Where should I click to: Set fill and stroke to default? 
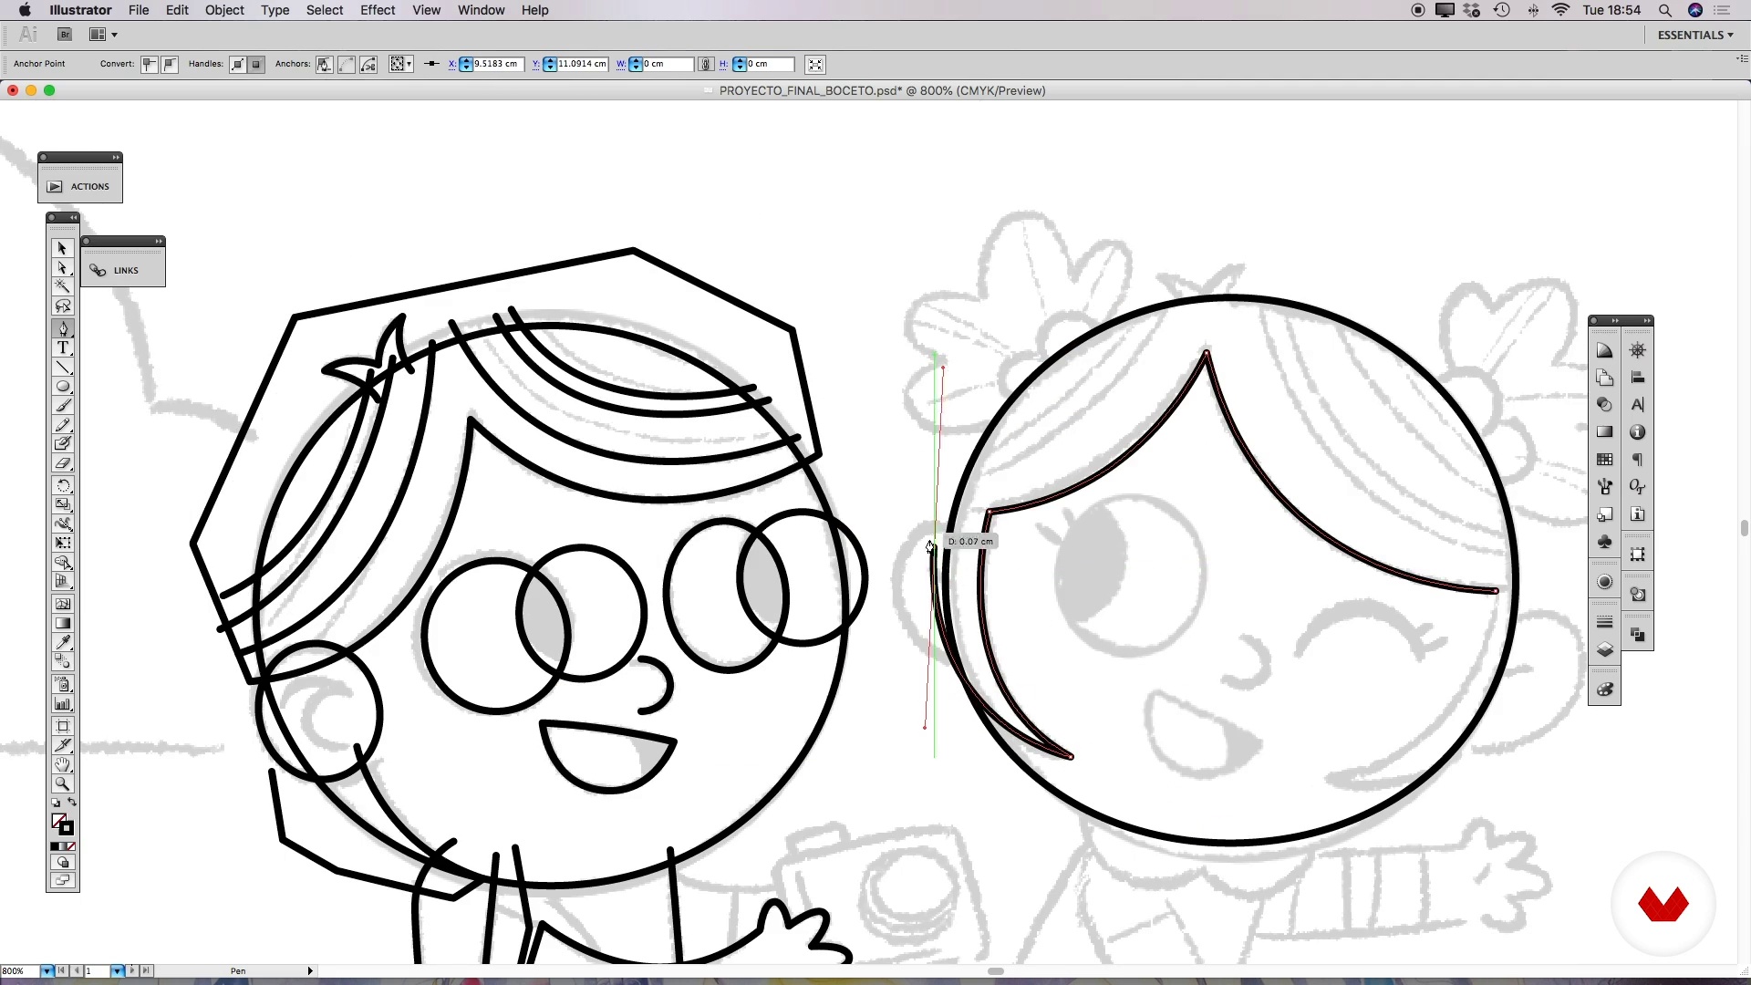pyautogui.click(x=56, y=803)
